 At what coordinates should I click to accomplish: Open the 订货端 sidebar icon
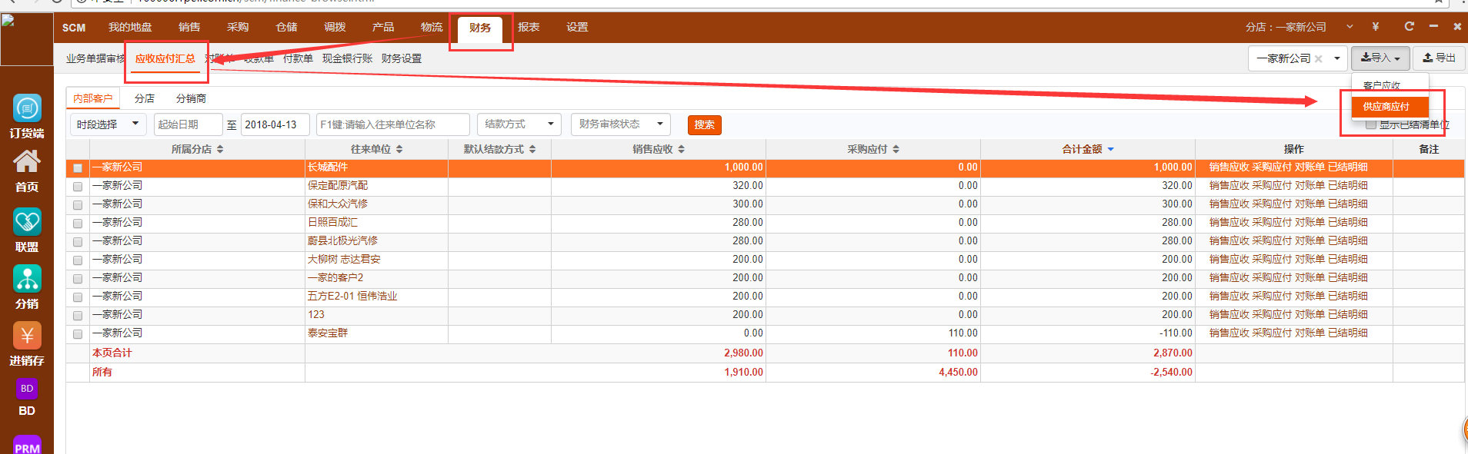click(27, 108)
